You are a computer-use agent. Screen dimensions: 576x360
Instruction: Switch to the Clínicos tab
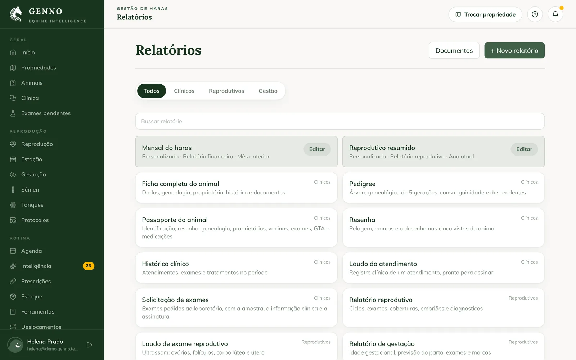[x=184, y=91]
